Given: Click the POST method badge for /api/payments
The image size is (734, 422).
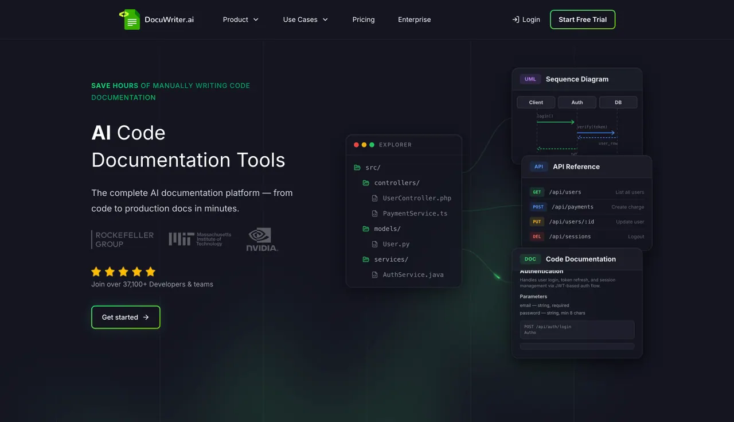Looking at the screenshot, I should tap(538, 207).
